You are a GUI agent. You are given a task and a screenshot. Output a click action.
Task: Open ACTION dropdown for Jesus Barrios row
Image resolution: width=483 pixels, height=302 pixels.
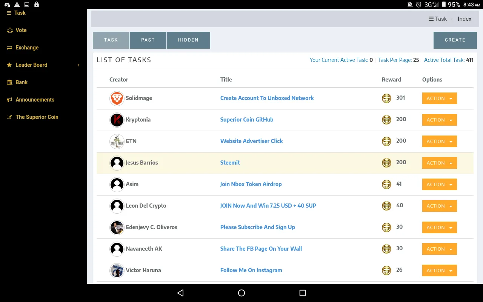440,163
